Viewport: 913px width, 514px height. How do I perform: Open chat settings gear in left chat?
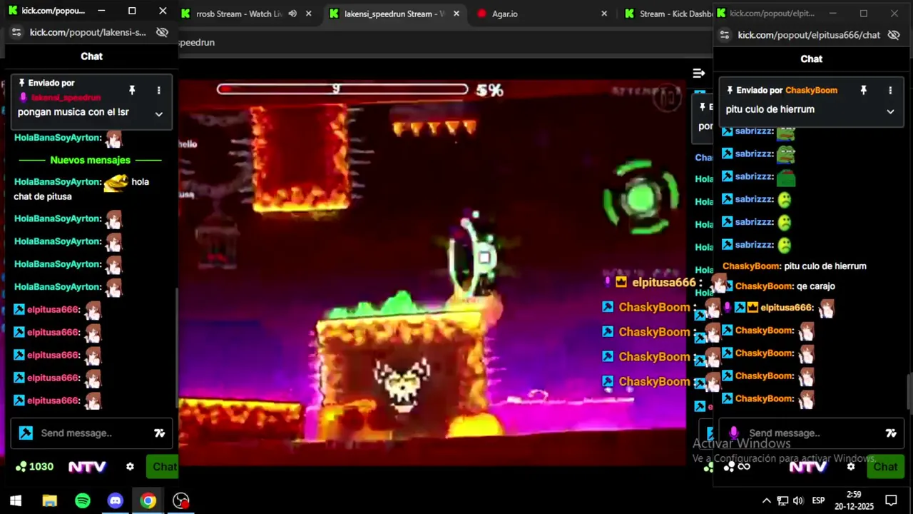point(130,466)
